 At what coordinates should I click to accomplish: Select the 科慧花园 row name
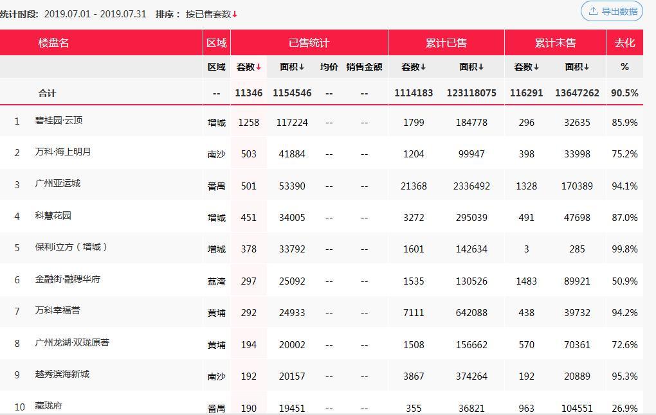pyautogui.click(x=53, y=216)
